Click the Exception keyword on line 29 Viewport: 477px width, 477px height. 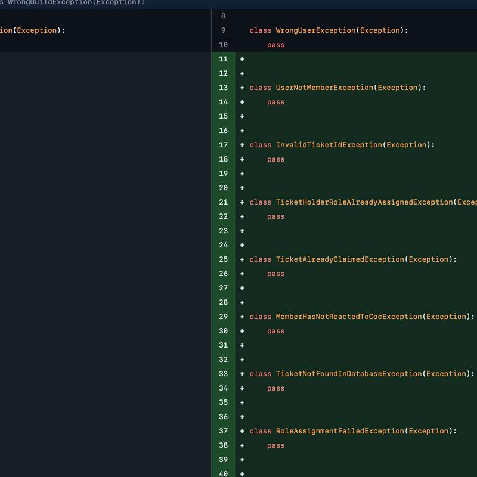click(x=446, y=316)
